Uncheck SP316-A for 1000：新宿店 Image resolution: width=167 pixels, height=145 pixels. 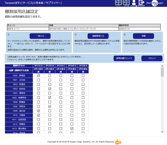pyautogui.click(x=38, y=76)
